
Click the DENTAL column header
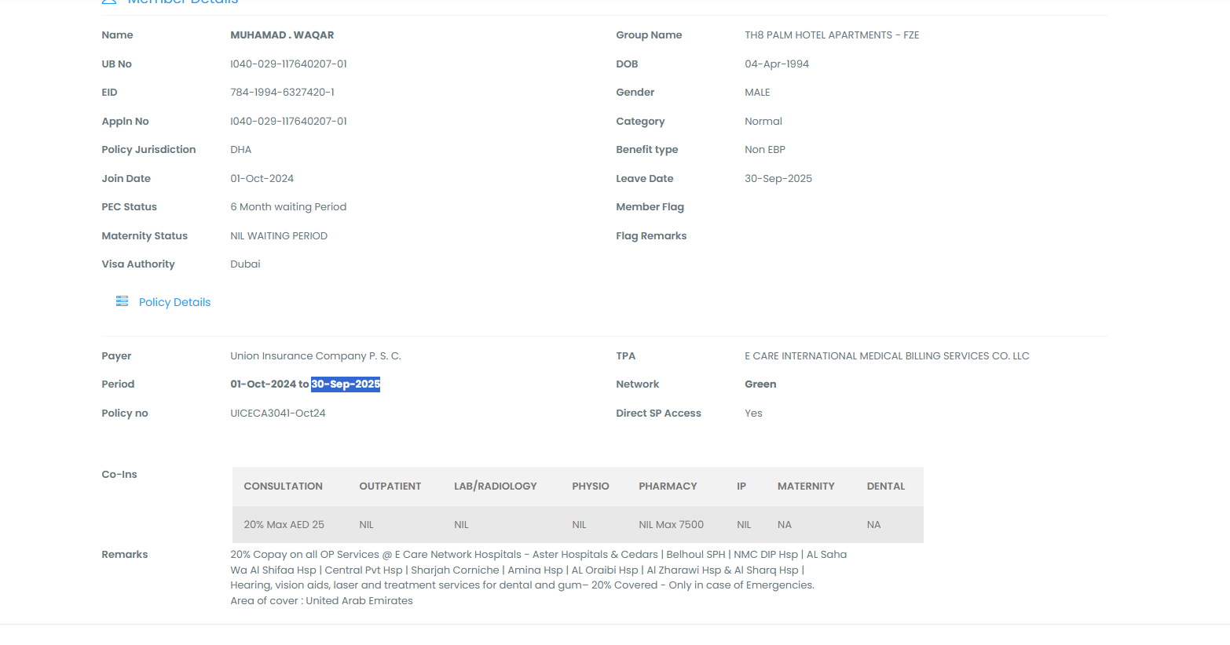[x=886, y=486]
